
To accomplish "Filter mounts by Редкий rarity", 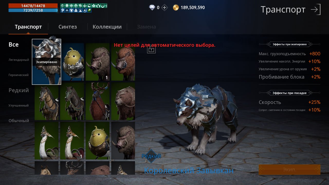I will [19, 90].
